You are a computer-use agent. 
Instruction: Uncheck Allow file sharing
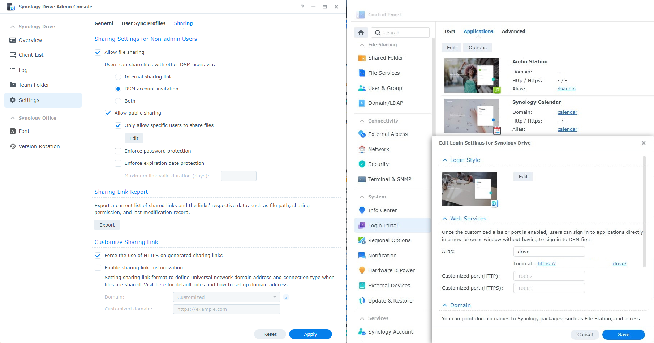click(98, 52)
